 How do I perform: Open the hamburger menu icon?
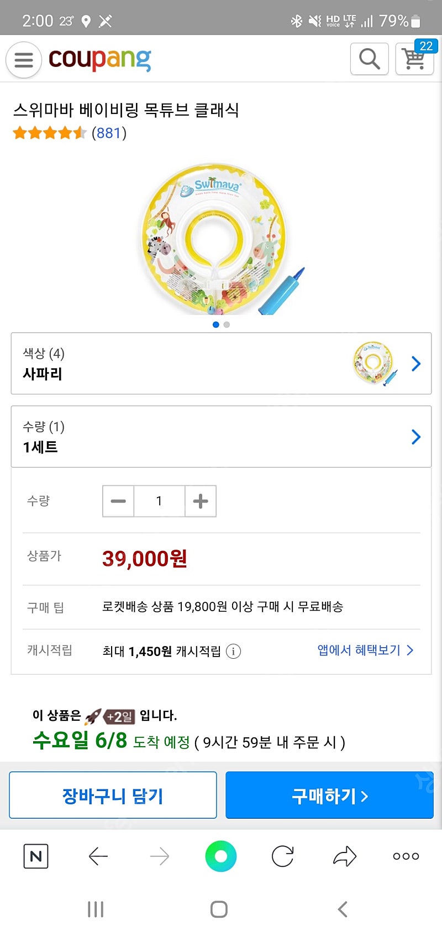24,59
